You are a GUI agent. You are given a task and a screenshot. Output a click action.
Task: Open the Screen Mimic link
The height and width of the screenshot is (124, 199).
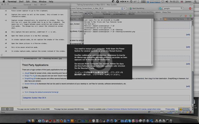tap(30, 84)
